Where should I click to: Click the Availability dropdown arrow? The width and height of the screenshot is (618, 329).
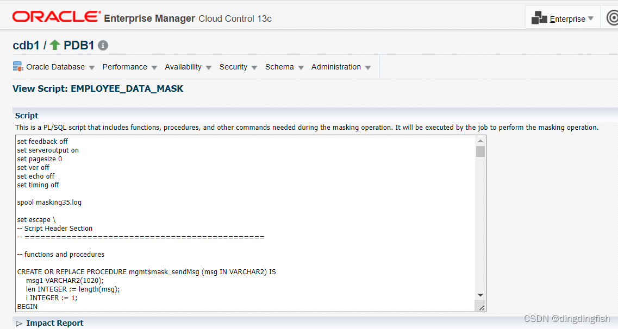coord(209,68)
